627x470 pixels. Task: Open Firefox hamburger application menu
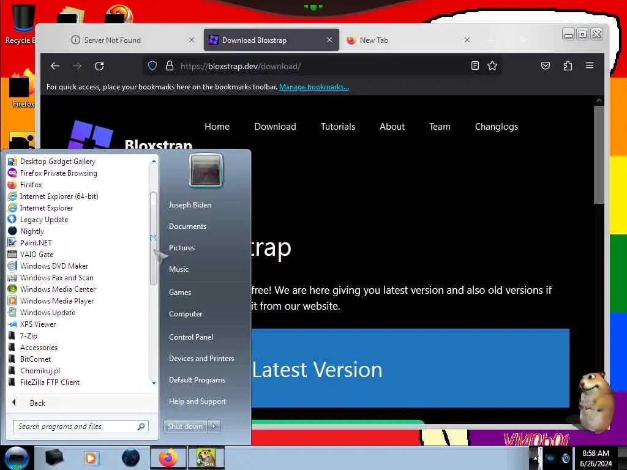pyautogui.click(x=590, y=65)
